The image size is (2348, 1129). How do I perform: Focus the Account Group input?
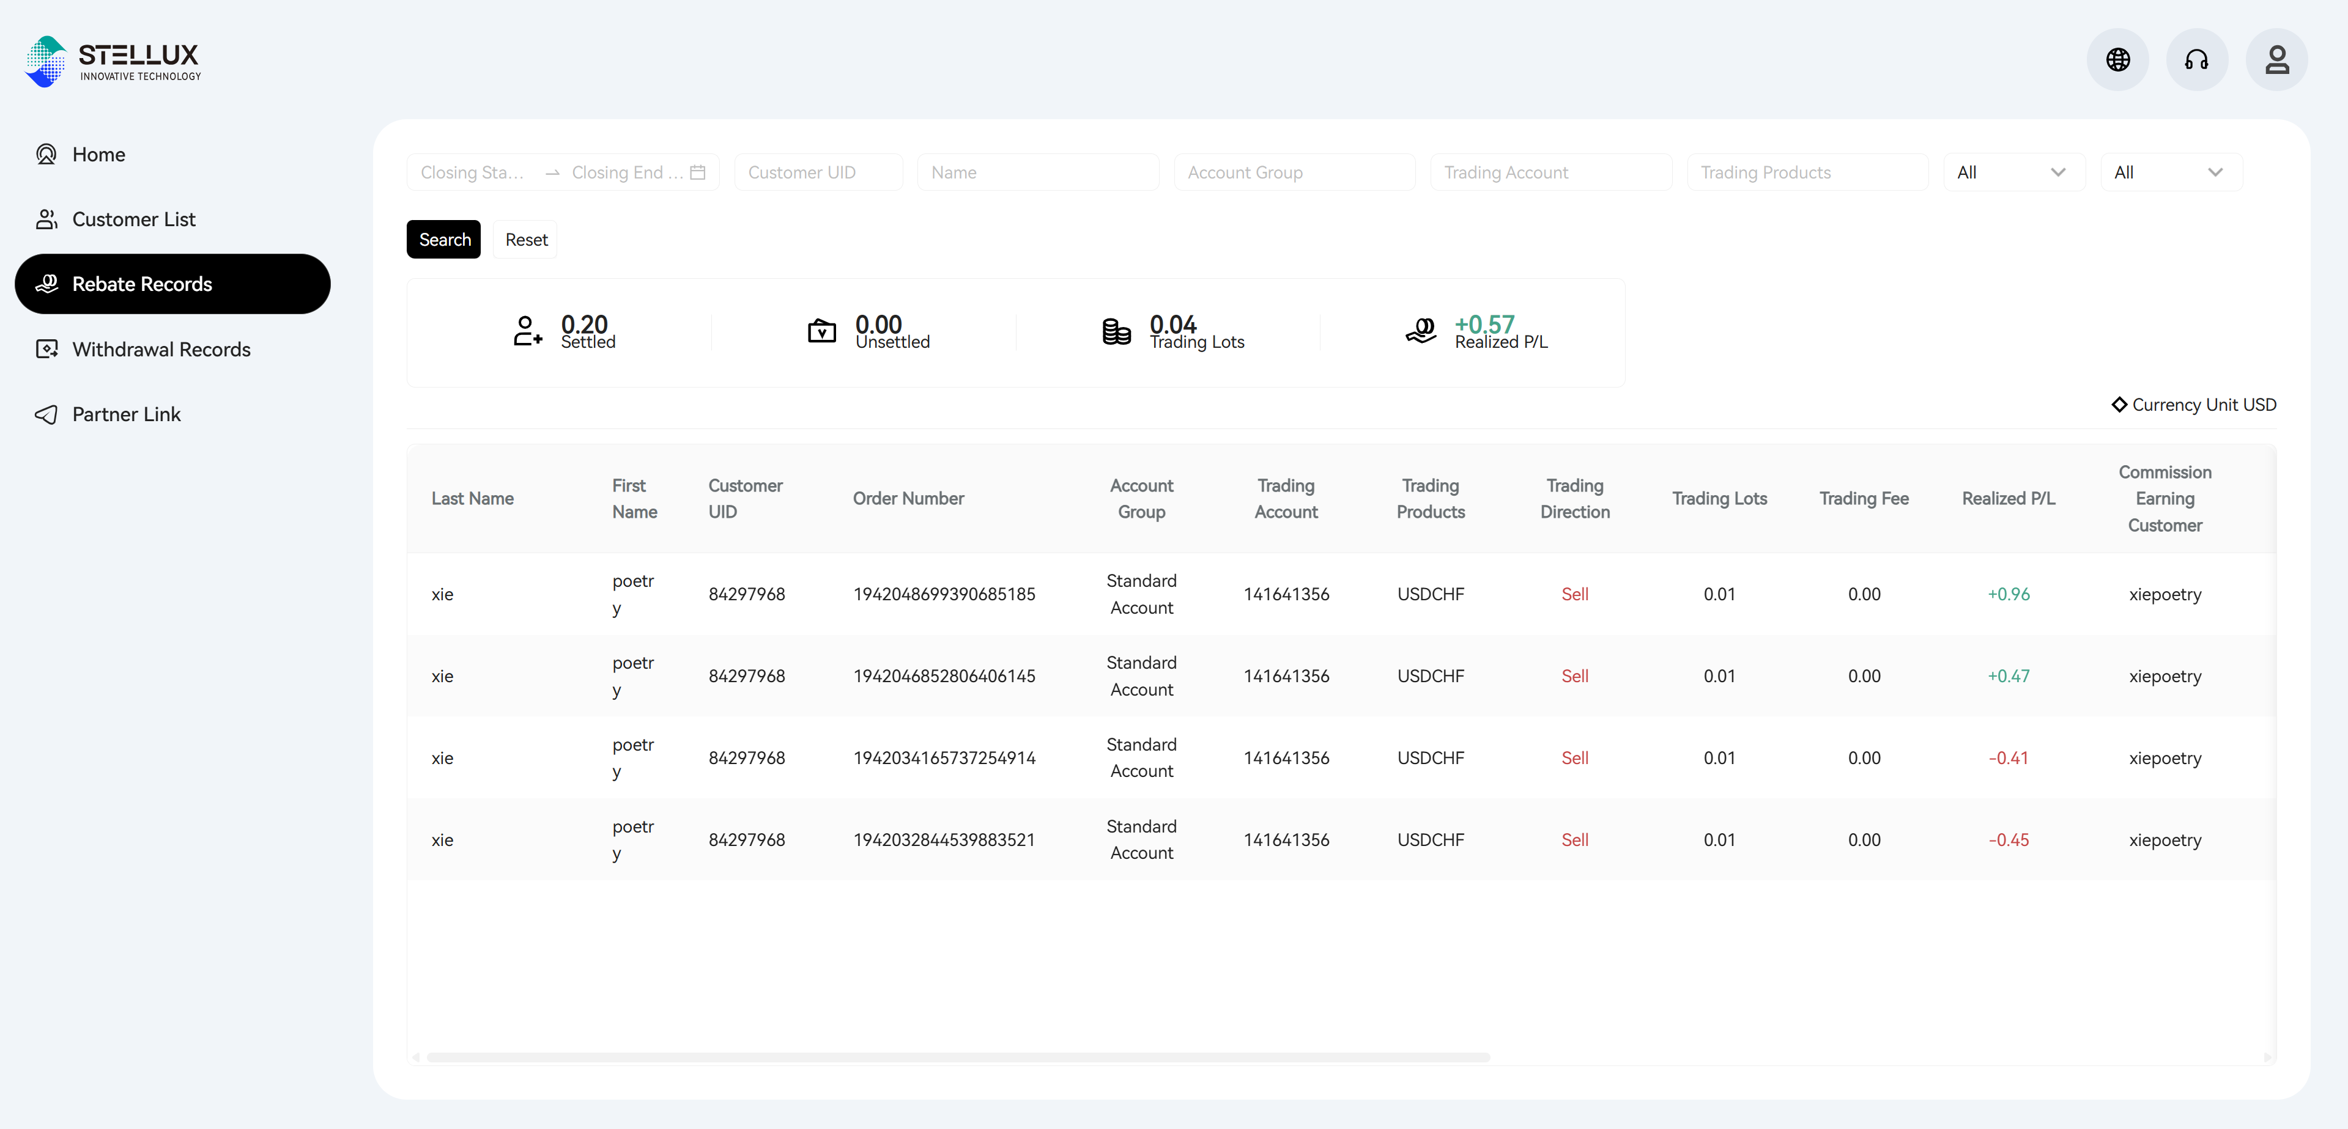tap(1294, 172)
